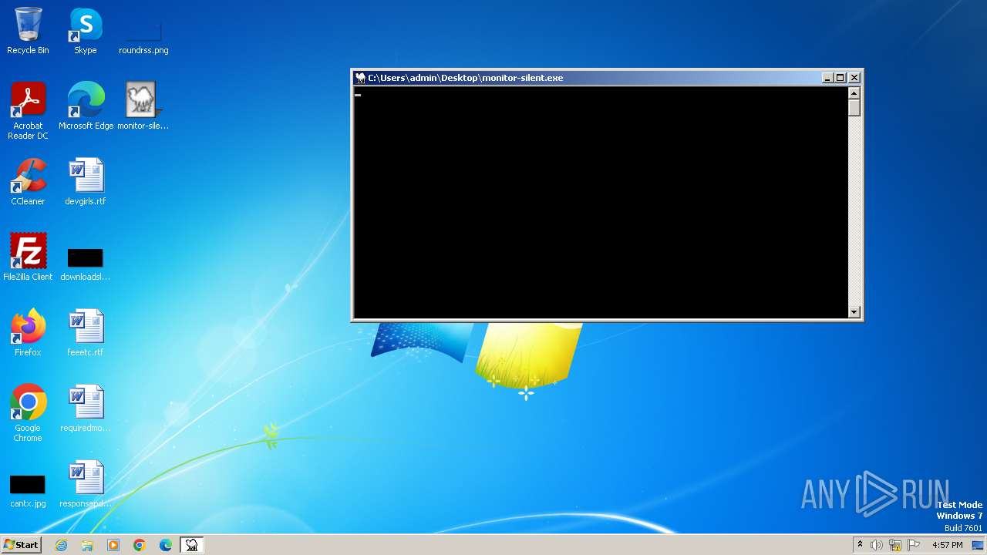Open Windows Media Player taskbar icon
This screenshot has height=555, width=987.
point(113,545)
